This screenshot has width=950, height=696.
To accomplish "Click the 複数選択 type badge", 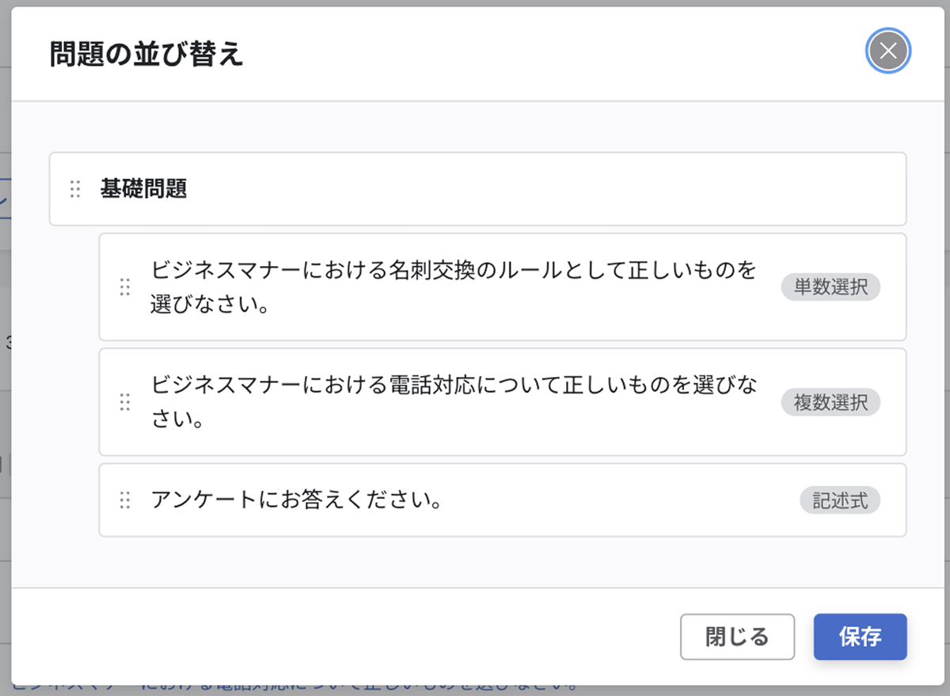I will 830,402.
